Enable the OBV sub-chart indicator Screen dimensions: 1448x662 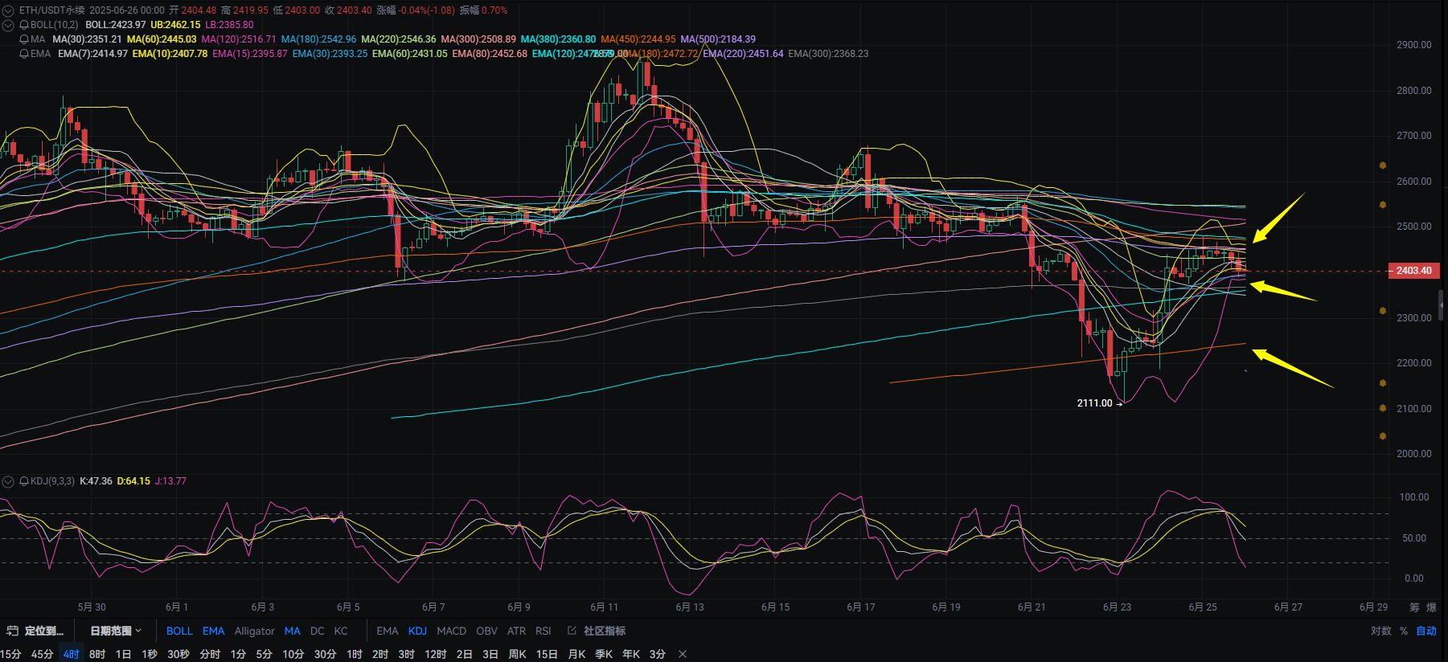(x=486, y=631)
